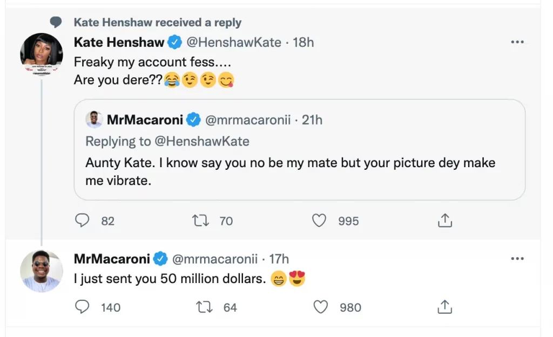Viewport: 553px width, 337px height.
Task: Open more options on MrMacaroni's reply tweet
Action: 517,259
